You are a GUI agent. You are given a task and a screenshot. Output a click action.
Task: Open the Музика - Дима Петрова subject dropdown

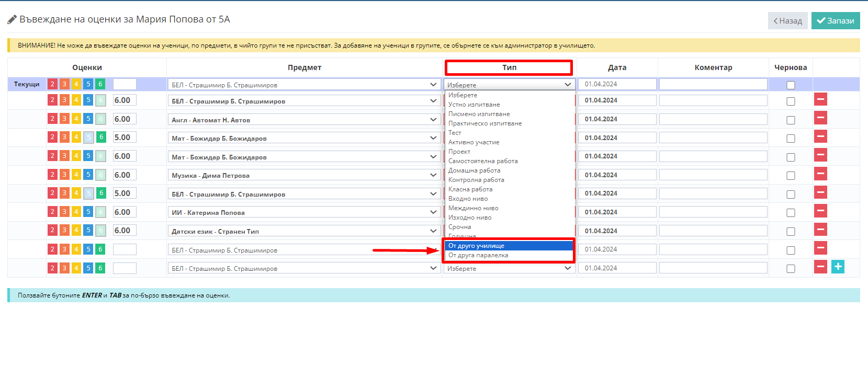coord(305,175)
